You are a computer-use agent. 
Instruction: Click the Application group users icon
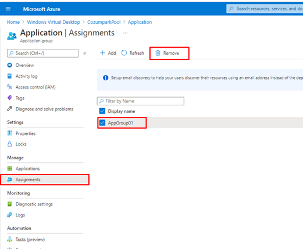[x=12, y=36]
